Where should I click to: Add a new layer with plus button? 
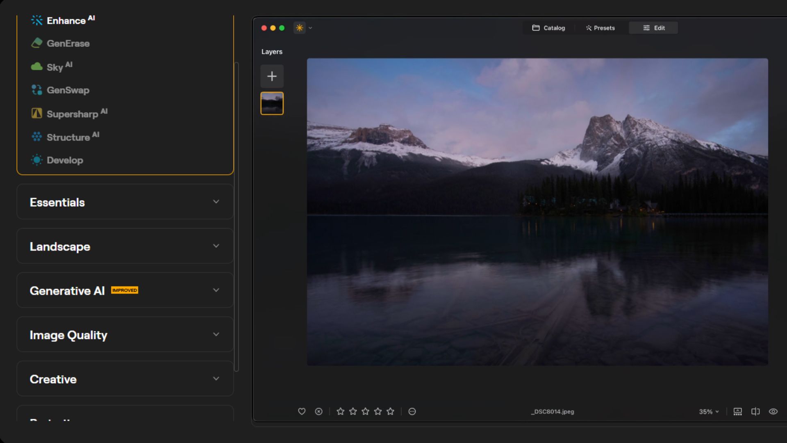click(x=272, y=76)
